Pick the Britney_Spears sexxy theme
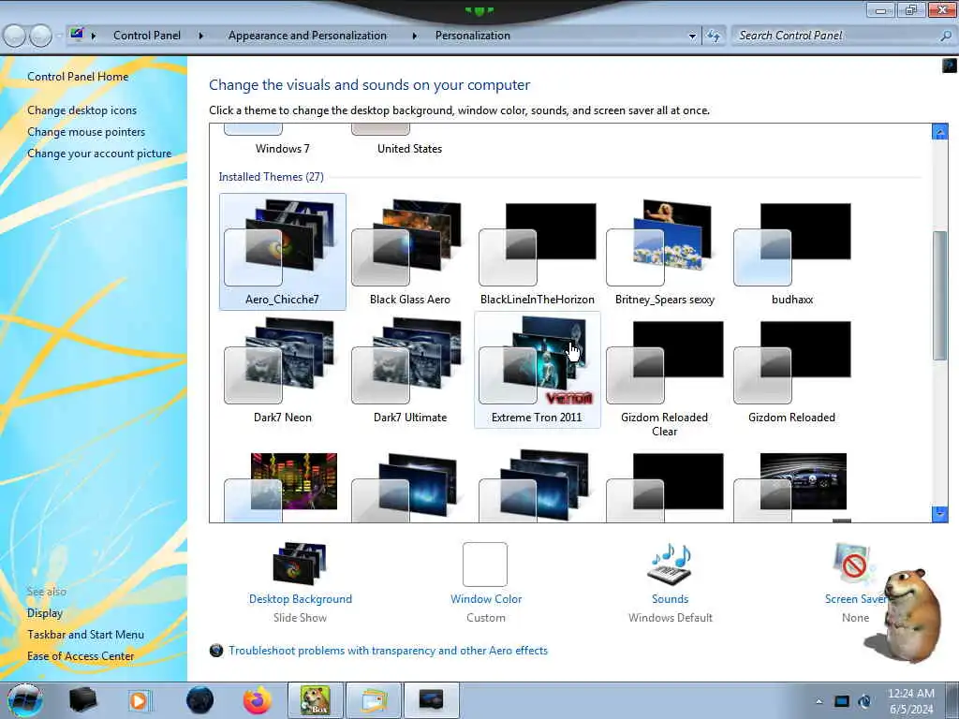 pos(664,251)
